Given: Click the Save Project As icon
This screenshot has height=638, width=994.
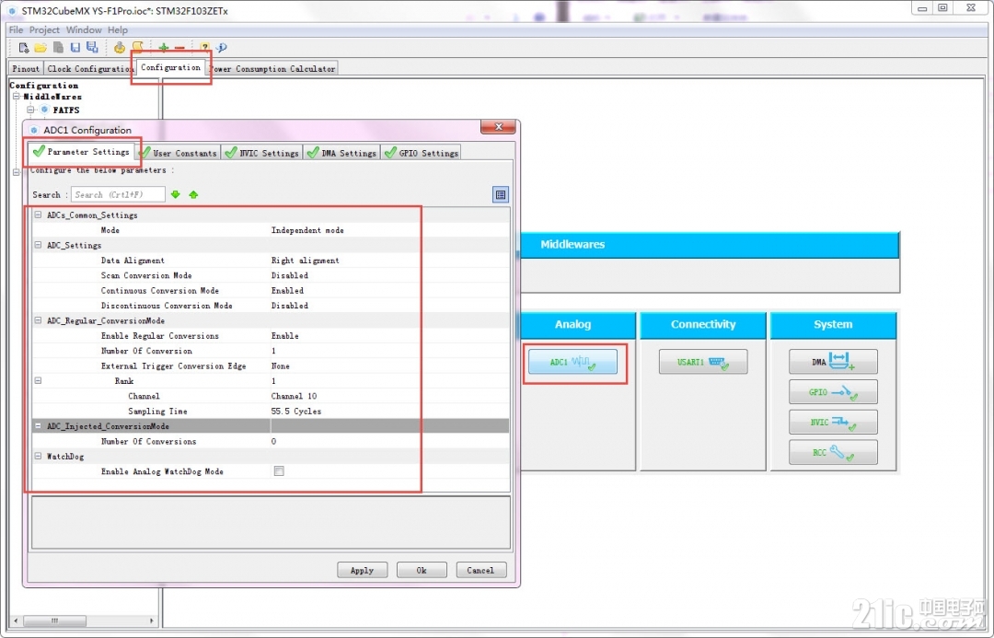Looking at the screenshot, I should [93, 48].
